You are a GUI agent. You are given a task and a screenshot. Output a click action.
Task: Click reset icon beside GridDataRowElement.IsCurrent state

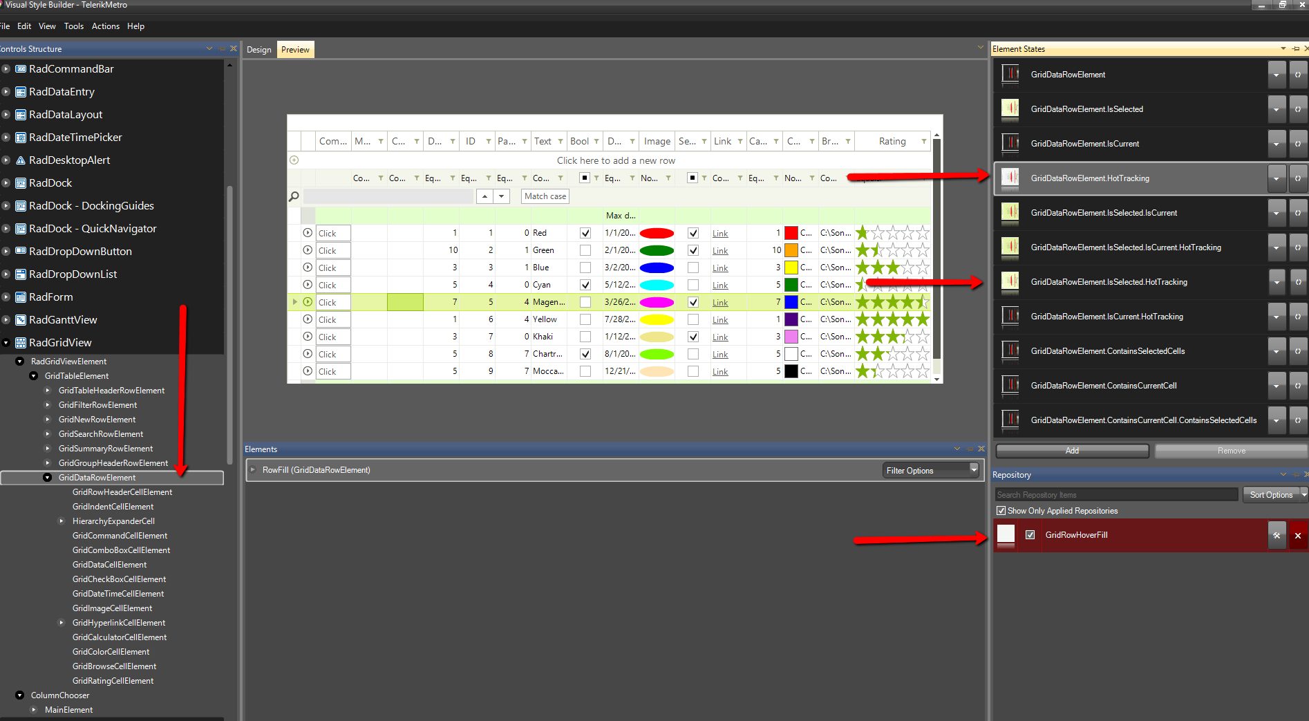coord(1298,144)
